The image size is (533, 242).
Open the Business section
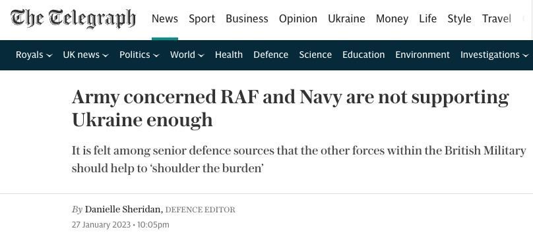(247, 18)
